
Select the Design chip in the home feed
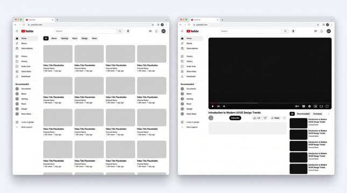tap(84, 39)
